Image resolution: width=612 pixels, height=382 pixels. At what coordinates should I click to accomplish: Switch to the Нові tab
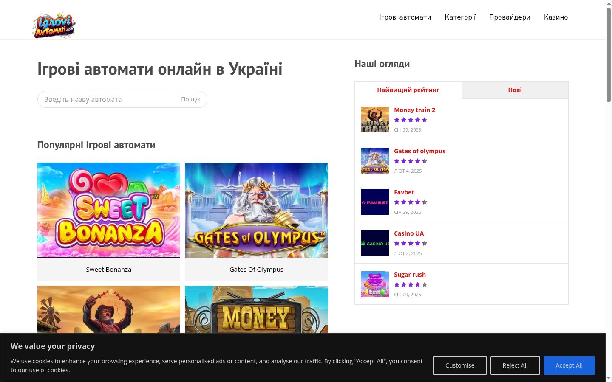pyautogui.click(x=515, y=90)
